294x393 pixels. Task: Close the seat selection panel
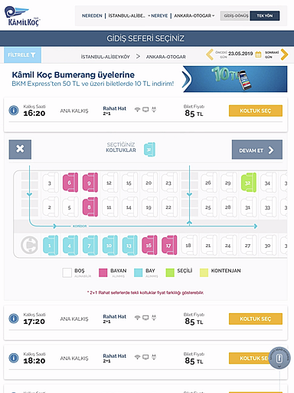pos(20,150)
